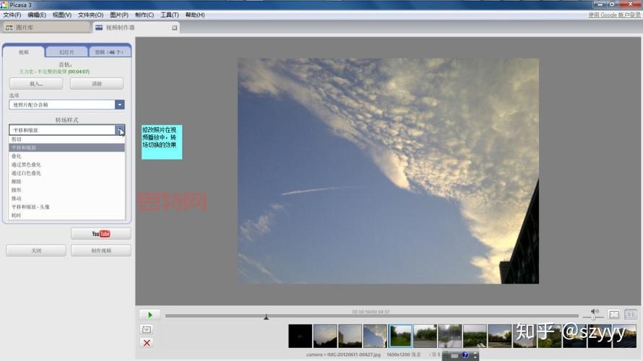Viewport: 643px width, 361px height.
Task: Click the add text slide icon
Action: tap(147, 329)
